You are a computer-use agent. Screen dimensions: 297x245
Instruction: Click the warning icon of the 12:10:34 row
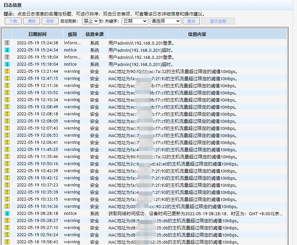point(7,99)
